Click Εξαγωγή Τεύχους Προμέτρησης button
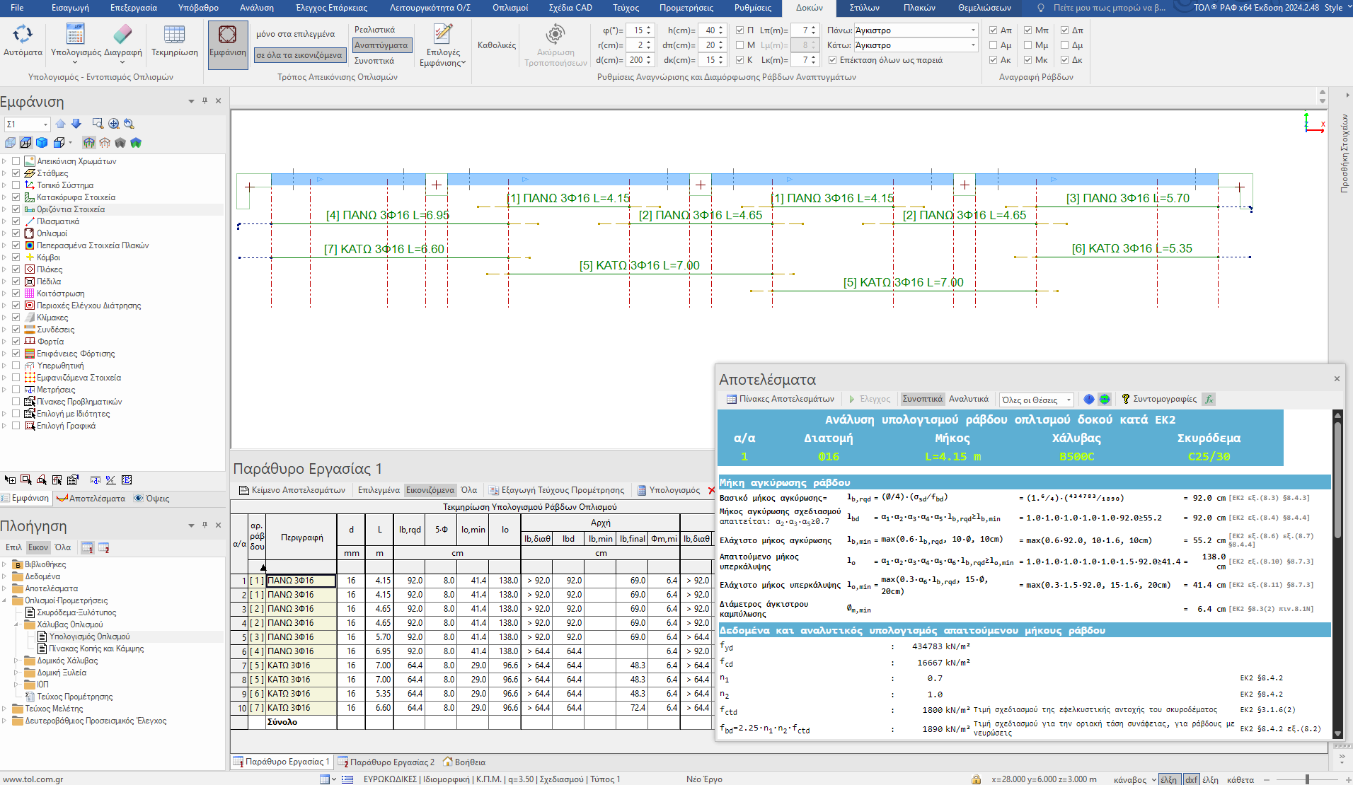This screenshot has height=785, width=1353. [x=557, y=490]
